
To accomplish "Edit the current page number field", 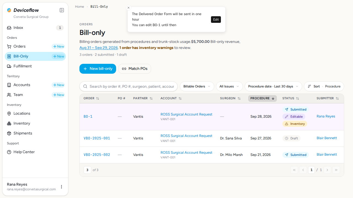I will 311,170.
